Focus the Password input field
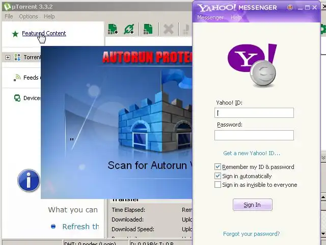Screen dimensions: 326x245 [254, 135]
